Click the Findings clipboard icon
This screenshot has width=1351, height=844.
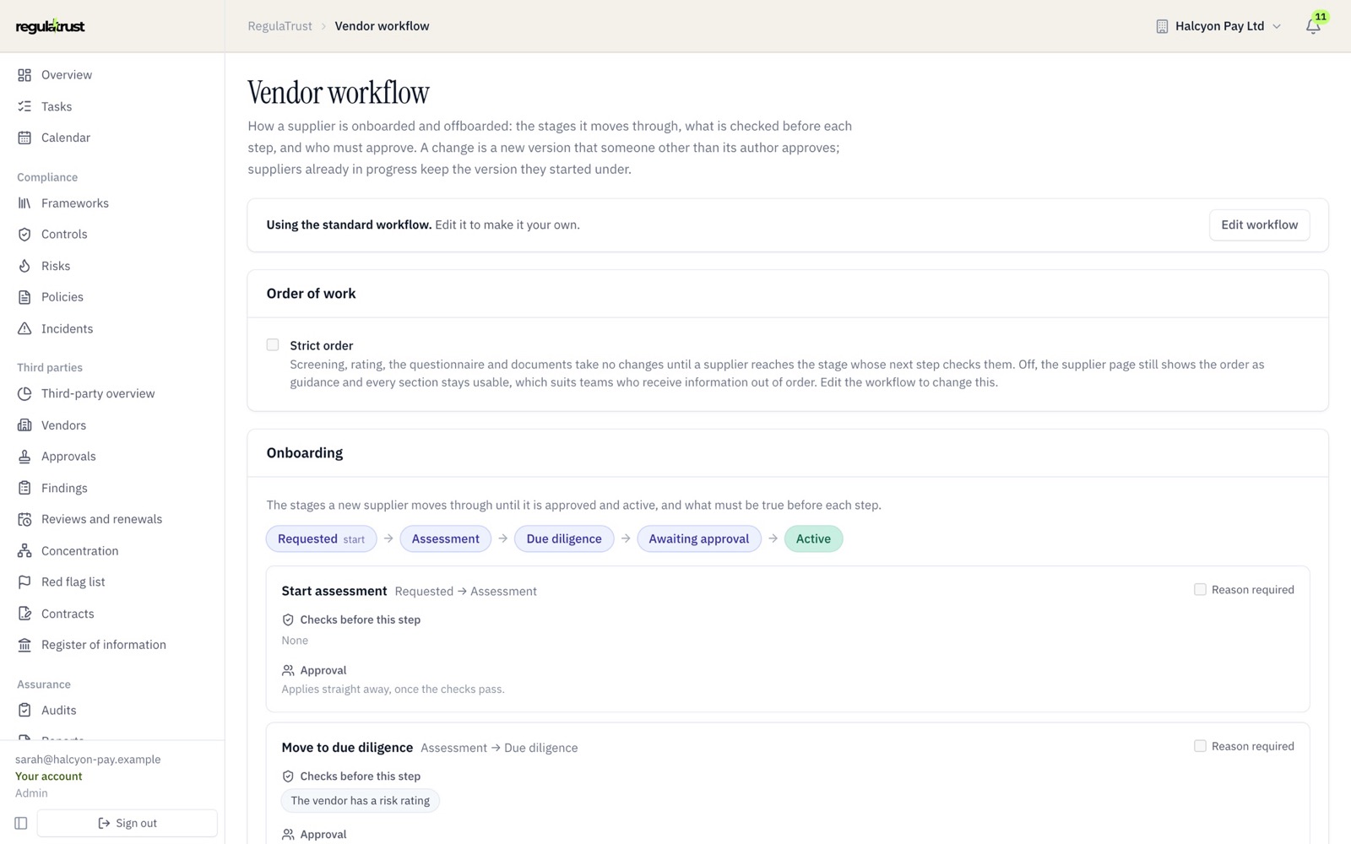click(24, 488)
